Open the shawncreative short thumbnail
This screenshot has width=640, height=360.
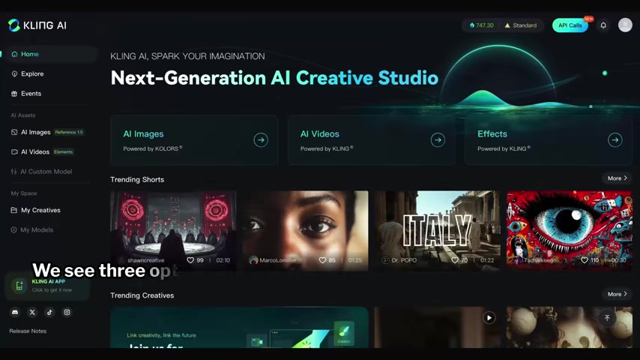173,230
